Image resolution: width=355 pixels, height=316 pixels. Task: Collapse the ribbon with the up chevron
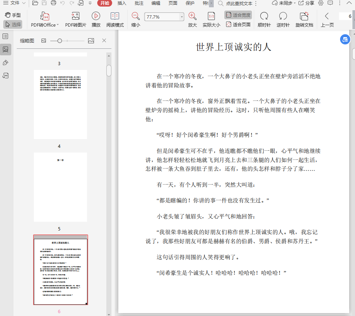click(349, 3)
